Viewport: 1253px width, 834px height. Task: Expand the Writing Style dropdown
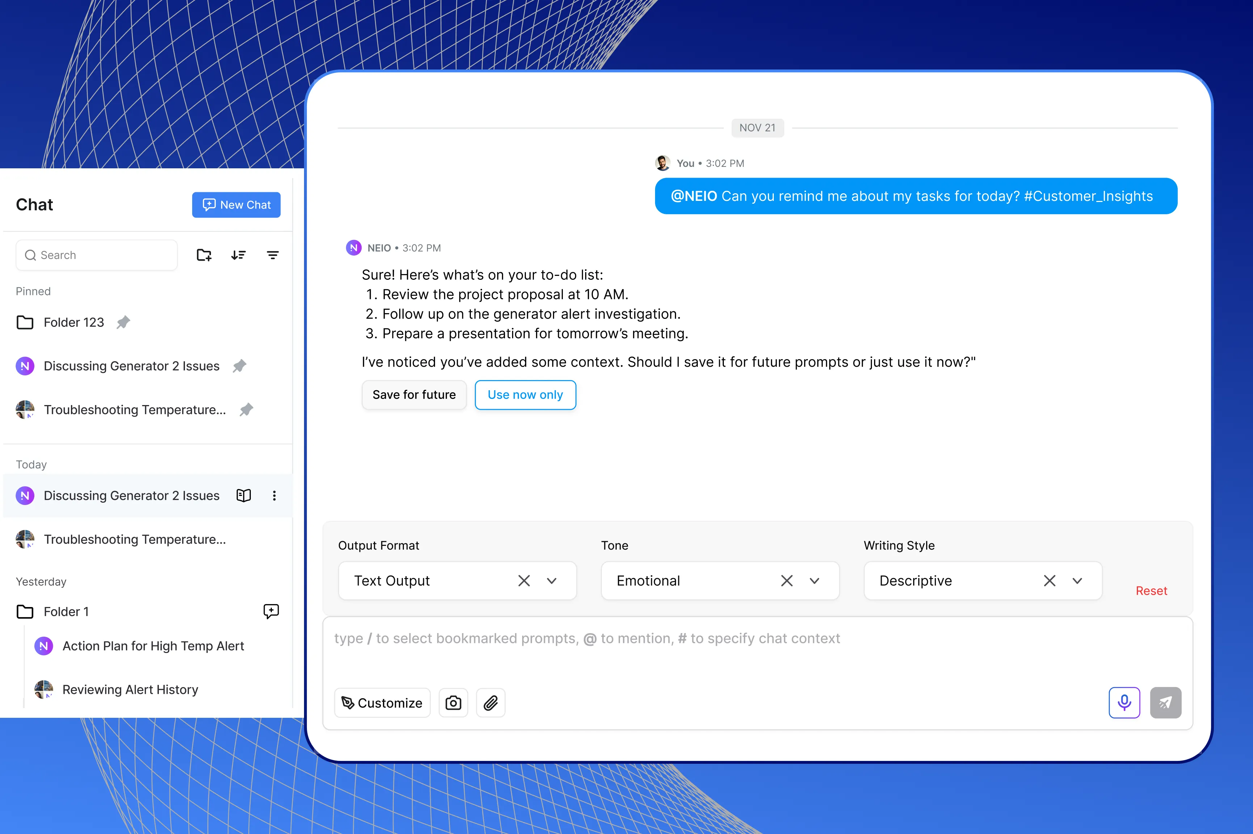click(x=1077, y=581)
